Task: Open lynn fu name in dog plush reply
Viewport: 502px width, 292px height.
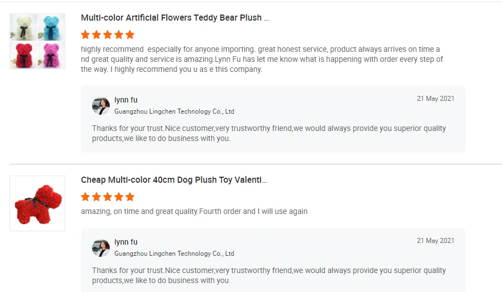Action: point(126,242)
